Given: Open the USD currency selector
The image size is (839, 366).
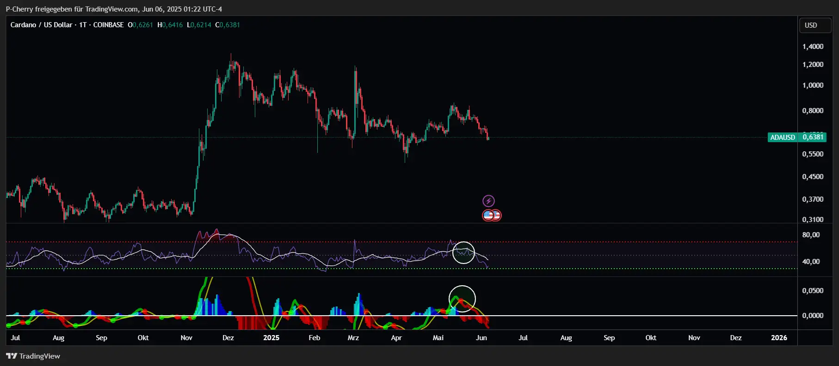Looking at the screenshot, I should [x=815, y=25].
